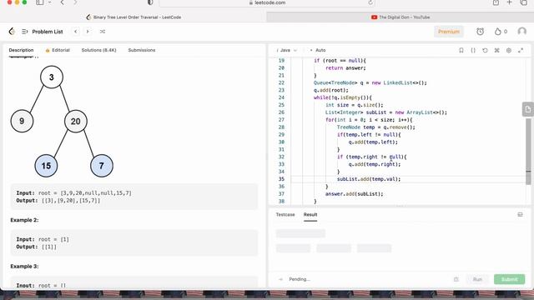Go to previous problem arrow
This screenshot has height=300, width=534.
[x=76, y=32]
